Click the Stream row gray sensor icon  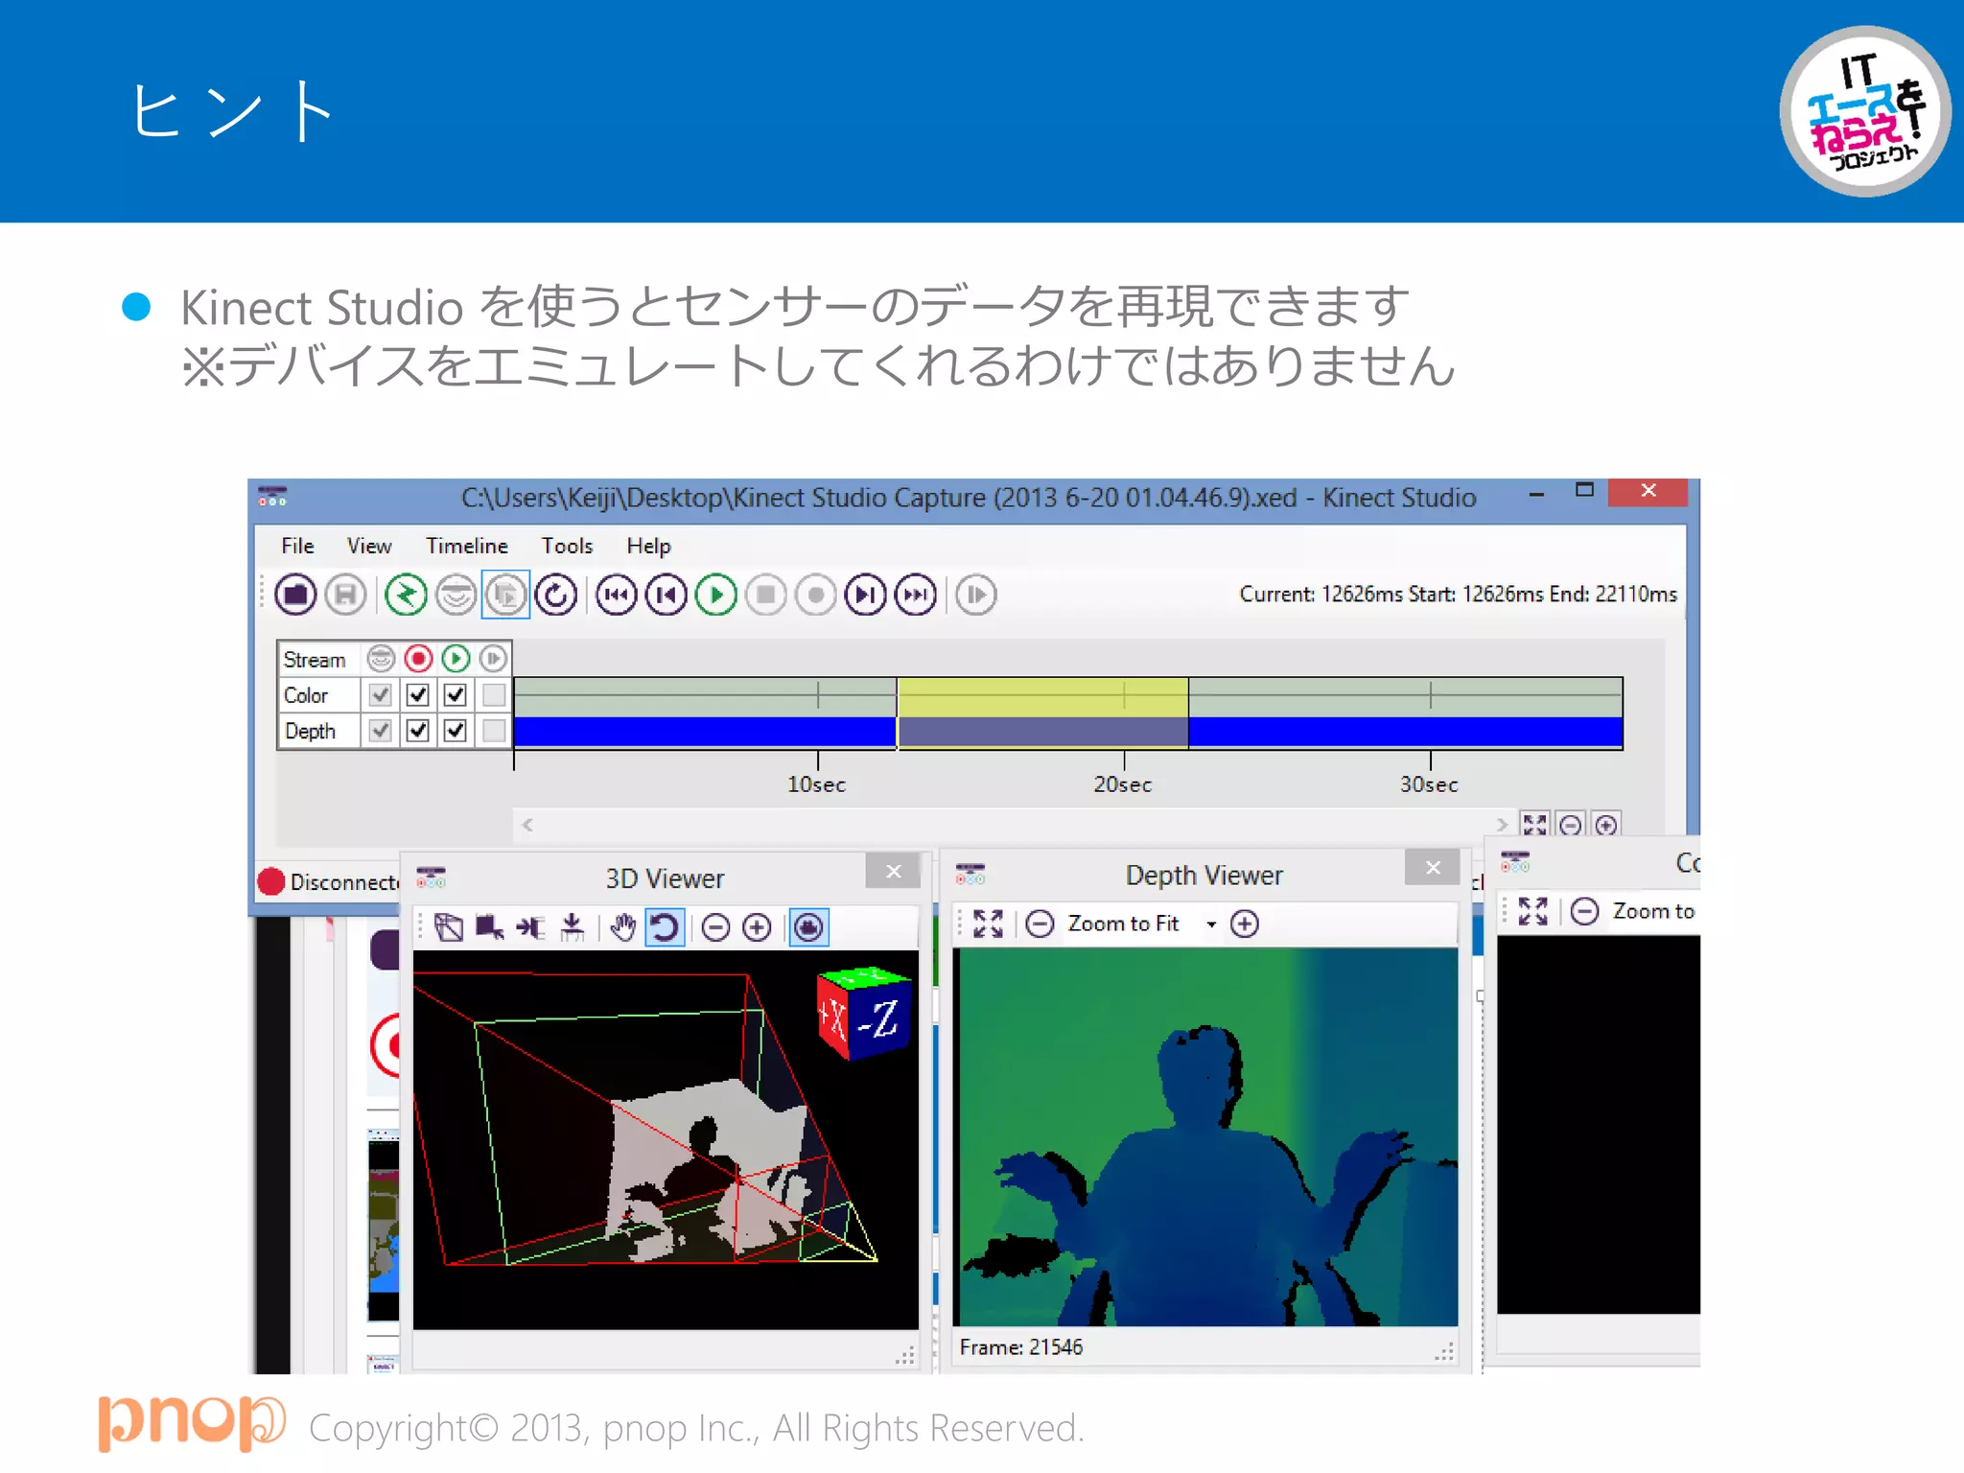click(381, 659)
